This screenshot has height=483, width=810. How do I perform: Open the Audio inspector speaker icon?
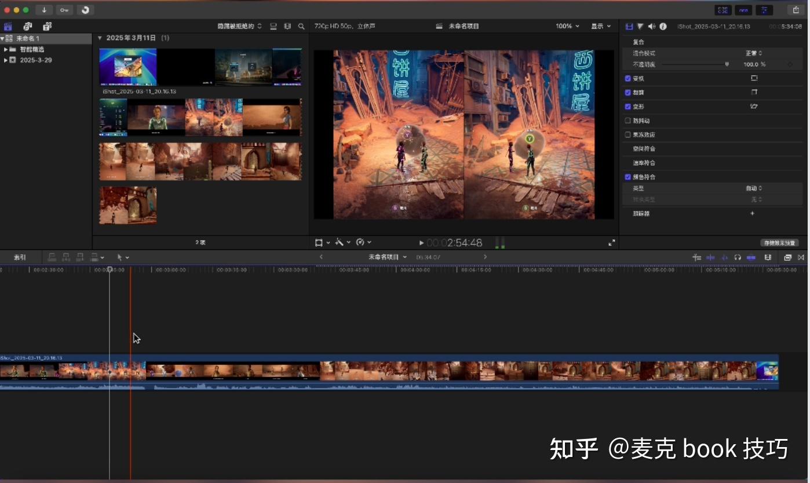(652, 26)
